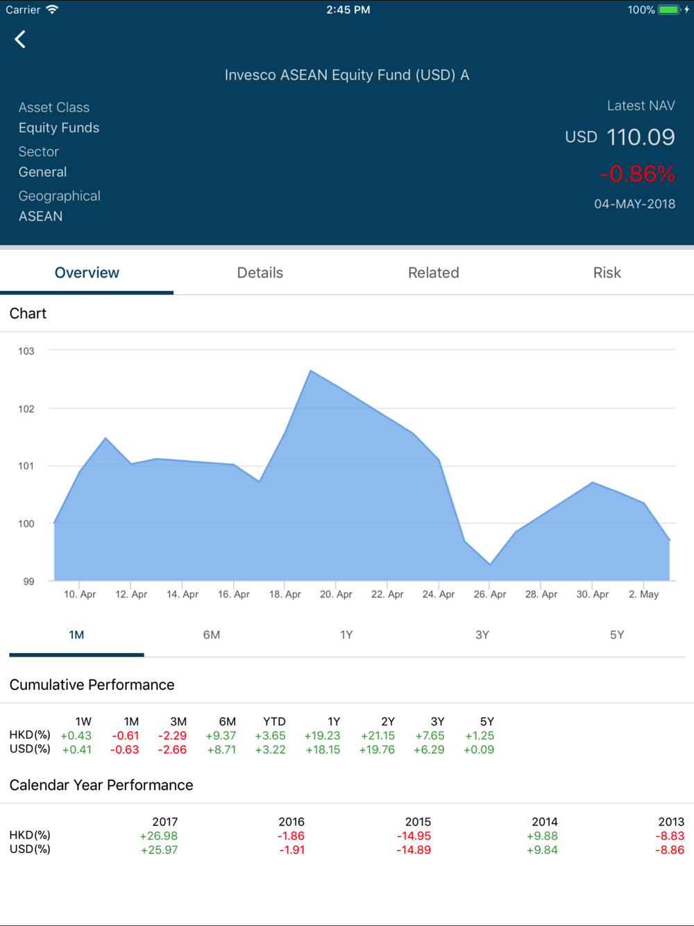Tap the 2016 USD value -1.91
This screenshot has width=694, height=926.
coord(291,850)
